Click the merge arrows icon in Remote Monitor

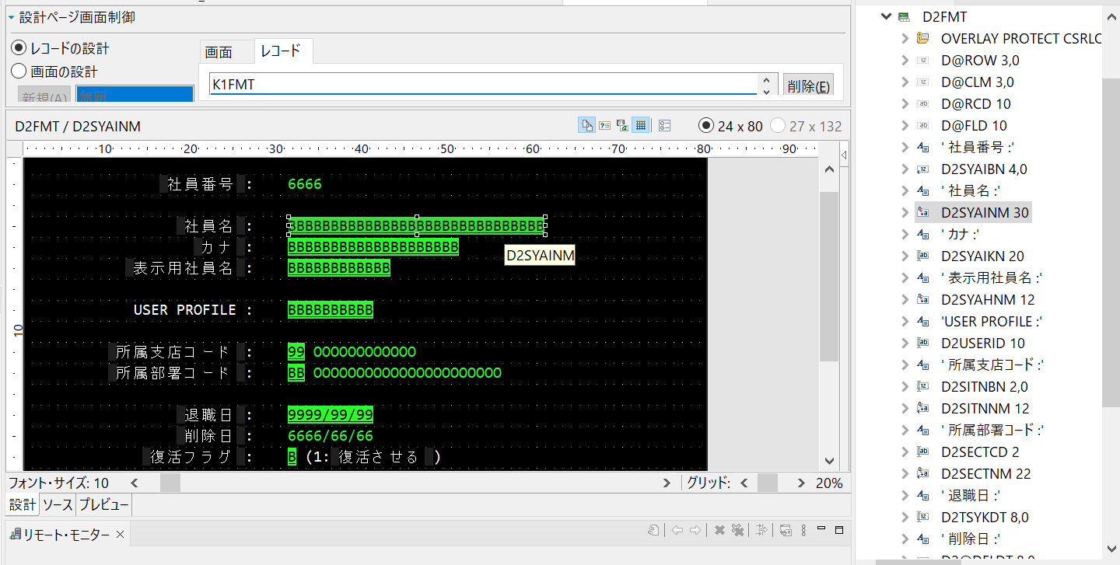pyautogui.click(x=762, y=530)
